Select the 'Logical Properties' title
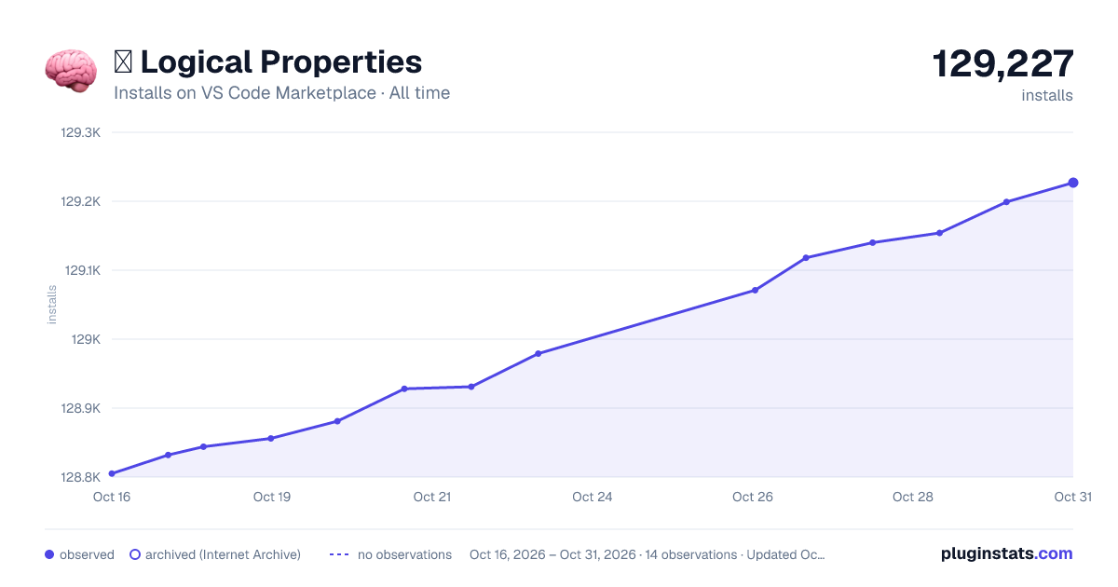This screenshot has height=587, width=1118. point(281,62)
